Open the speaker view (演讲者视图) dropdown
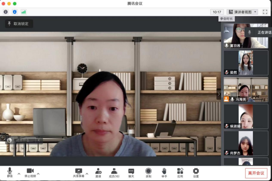Screen dimensions: 272x181 [242, 12]
